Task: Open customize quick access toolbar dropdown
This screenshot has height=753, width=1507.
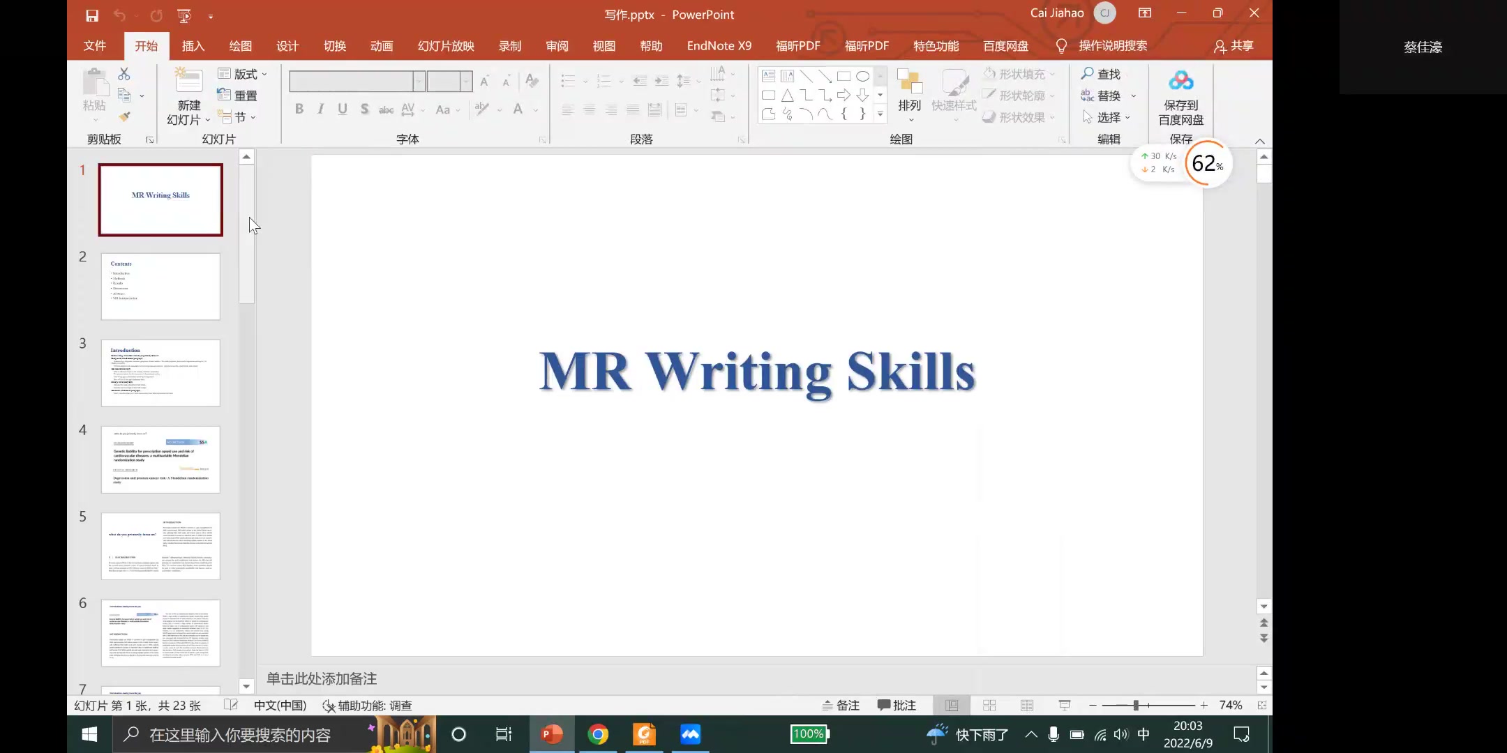Action: tap(211, 15)
